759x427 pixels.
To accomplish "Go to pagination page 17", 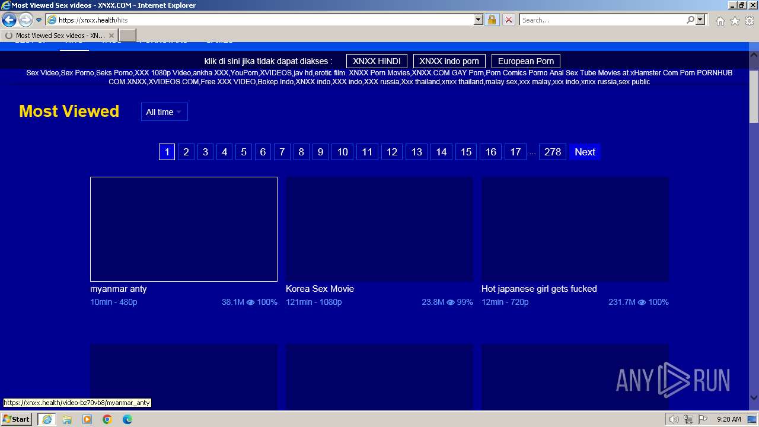I will 516,152.
